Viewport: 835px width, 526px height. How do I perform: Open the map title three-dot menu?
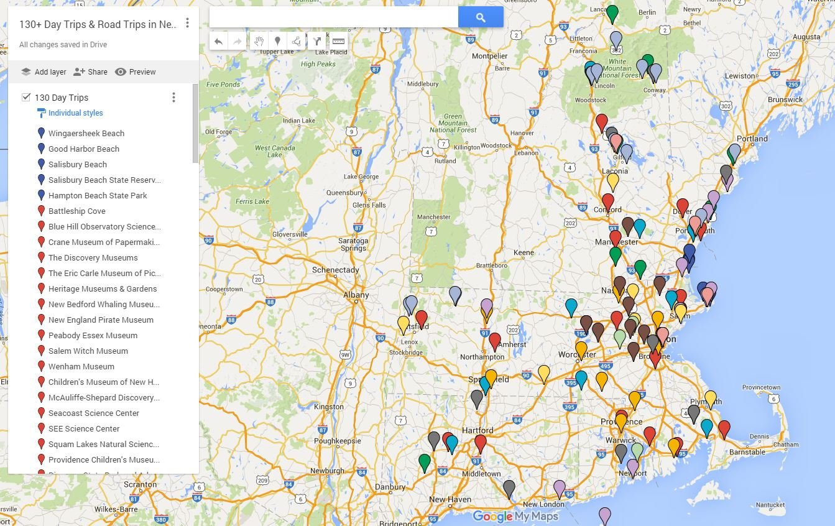[x=187, y=24]
